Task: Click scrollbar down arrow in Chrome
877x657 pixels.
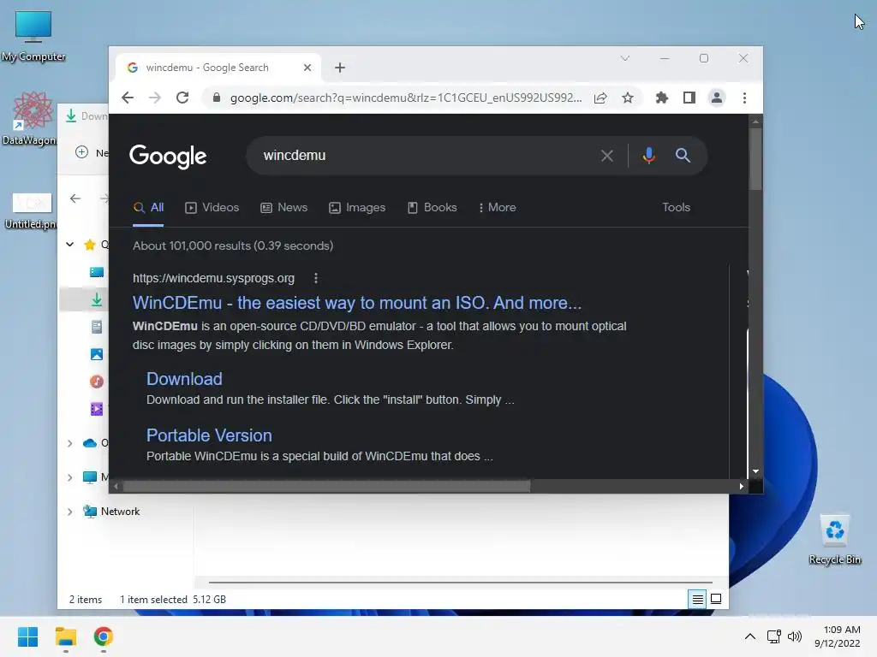Action: (x=755, y=471)
